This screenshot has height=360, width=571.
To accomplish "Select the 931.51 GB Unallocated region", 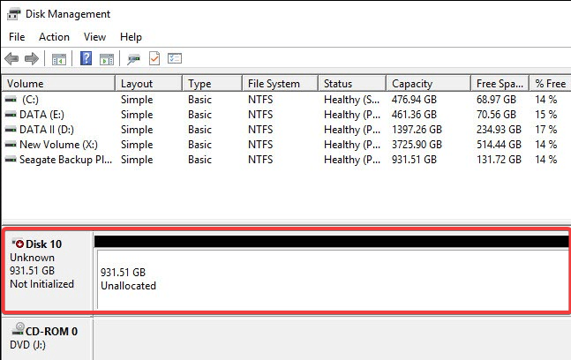I will click(332, 280).
